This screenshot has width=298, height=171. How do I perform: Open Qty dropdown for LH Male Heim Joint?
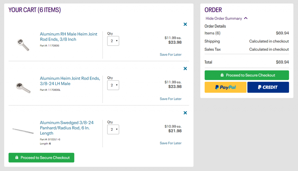tap(113, 85)
